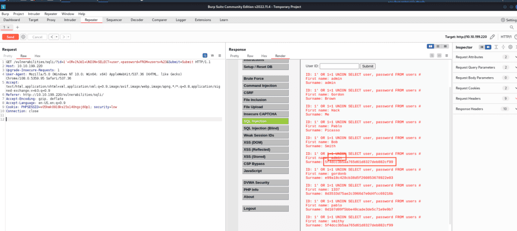Image resolution: width=517 pixels, height=231 pixels.
Task: Click Inspector expand all sections icon
Action: (x=496, y=47)
